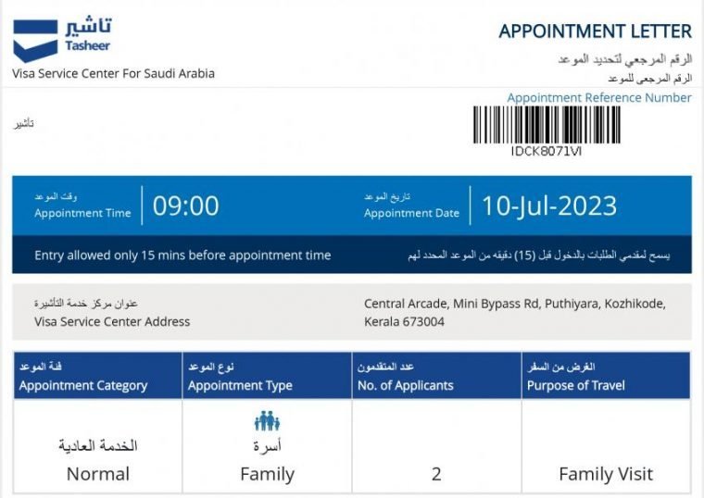Click the APPOINTMENT LETTER heading
This screenshot has width=704, height=498.
tap(595, 31)
